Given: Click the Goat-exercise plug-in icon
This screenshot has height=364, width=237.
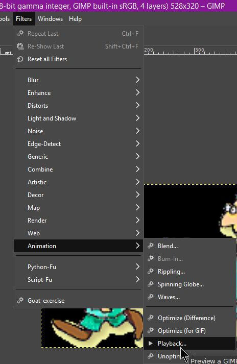Looking at the screenshot, I should [20, 300].
